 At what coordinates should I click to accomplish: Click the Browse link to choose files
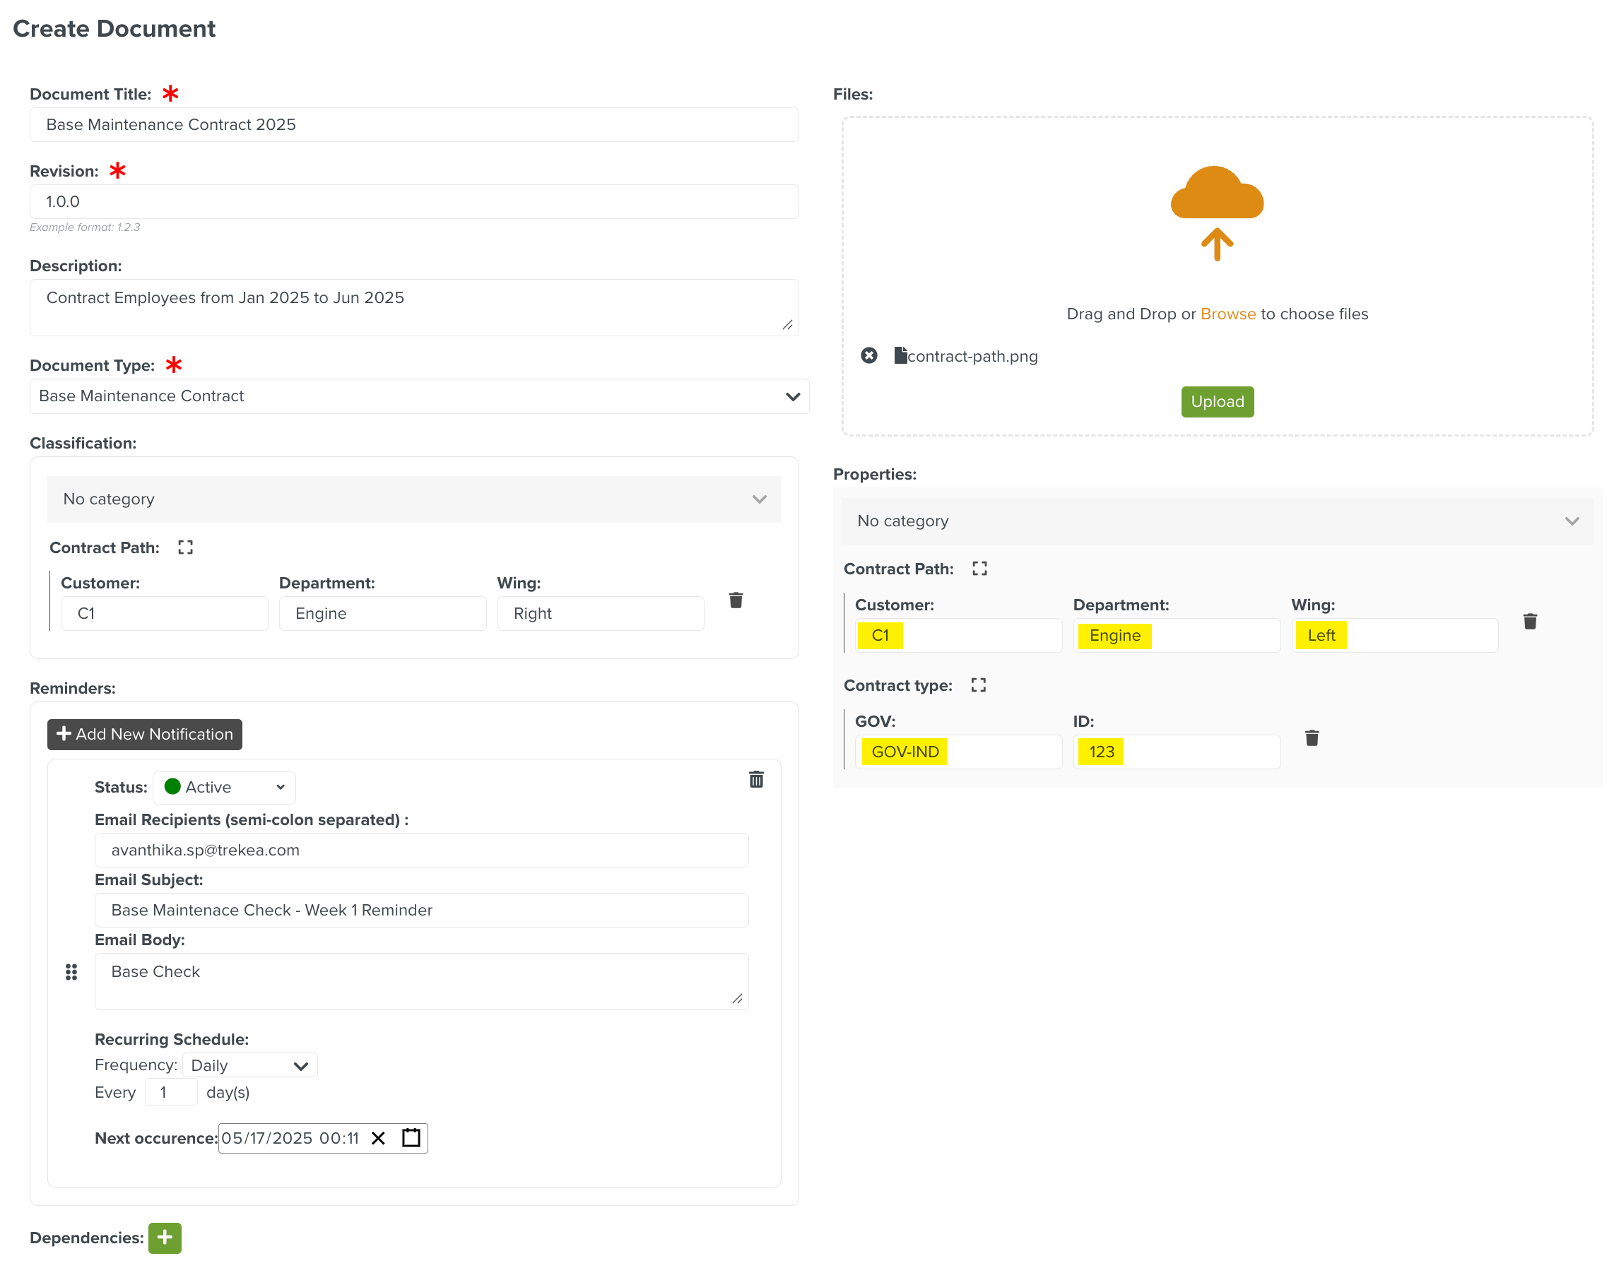click(x=1227, y=314)
